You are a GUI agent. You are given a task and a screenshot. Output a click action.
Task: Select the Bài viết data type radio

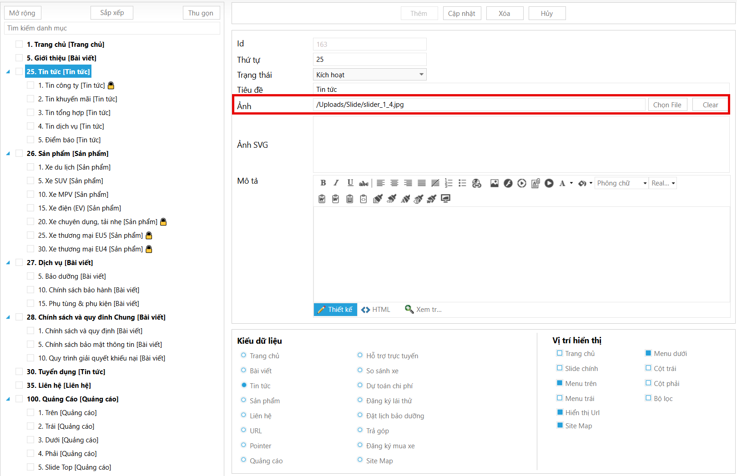[243, 371]
